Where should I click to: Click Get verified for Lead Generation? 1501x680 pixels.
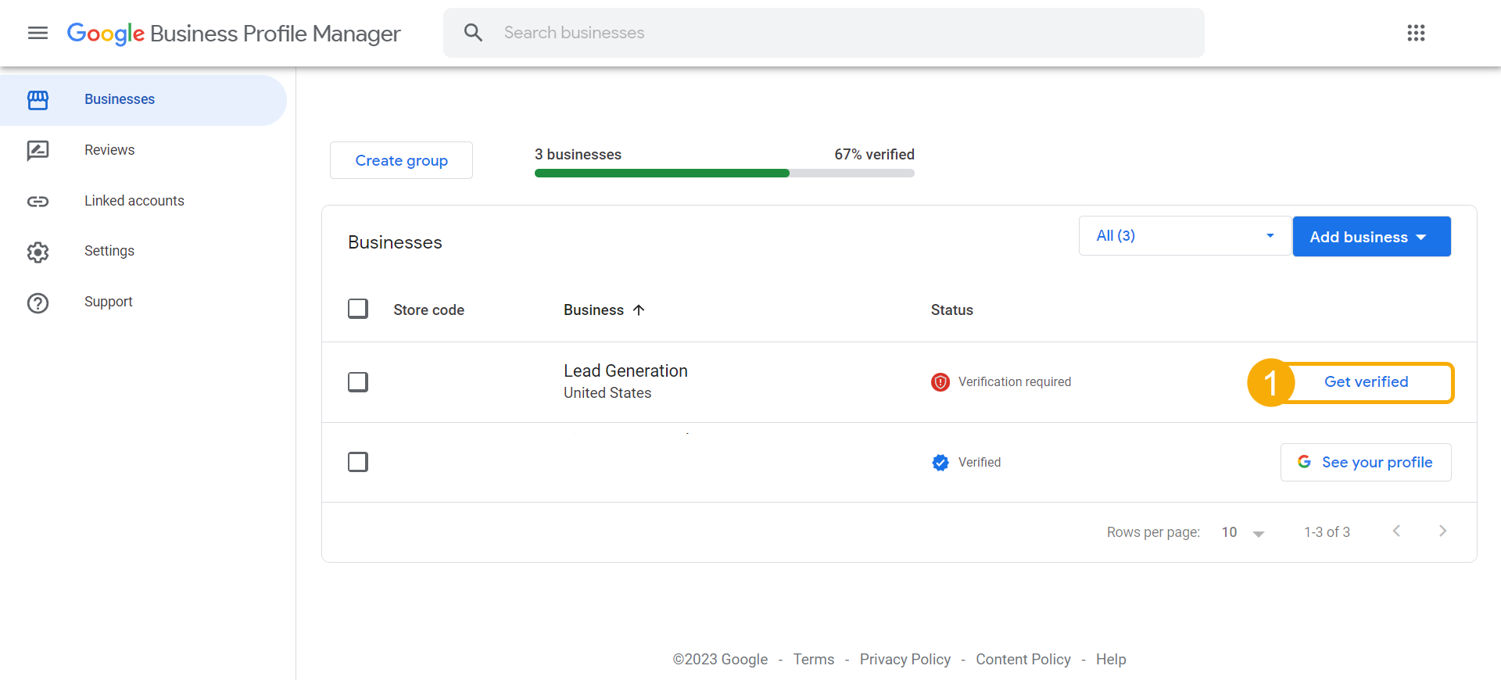(1366, 382)
